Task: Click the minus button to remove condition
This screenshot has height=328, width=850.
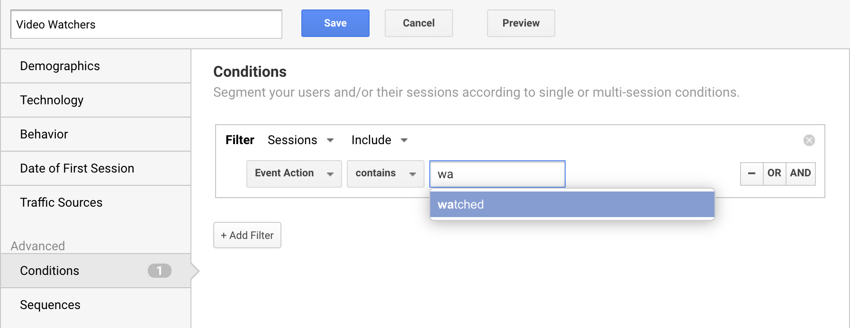Action: 751,173
